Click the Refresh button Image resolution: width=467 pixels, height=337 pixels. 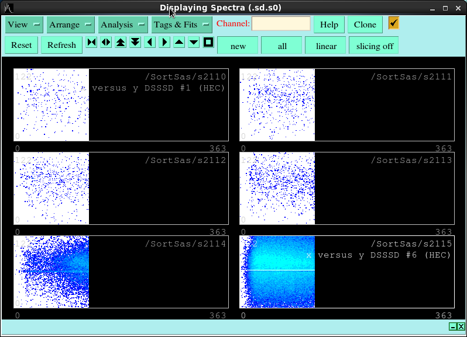(61, 45)
